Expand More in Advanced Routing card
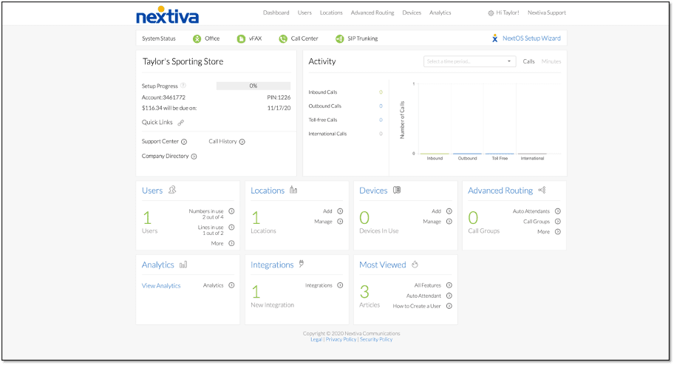Screen dimensions: 674x365 point(549,232)
